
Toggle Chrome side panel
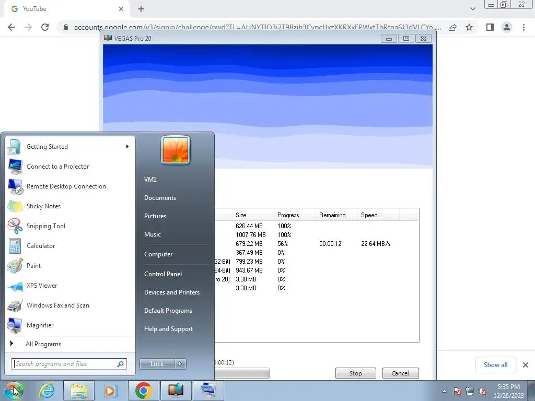[490, 27]
